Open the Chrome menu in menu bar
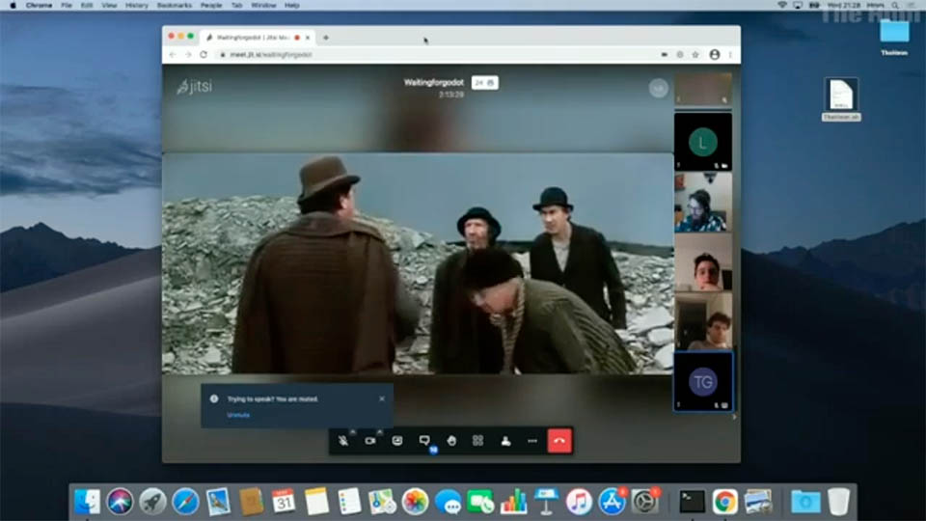The width and height of the screenshot is (926, 521). point(40,5)
